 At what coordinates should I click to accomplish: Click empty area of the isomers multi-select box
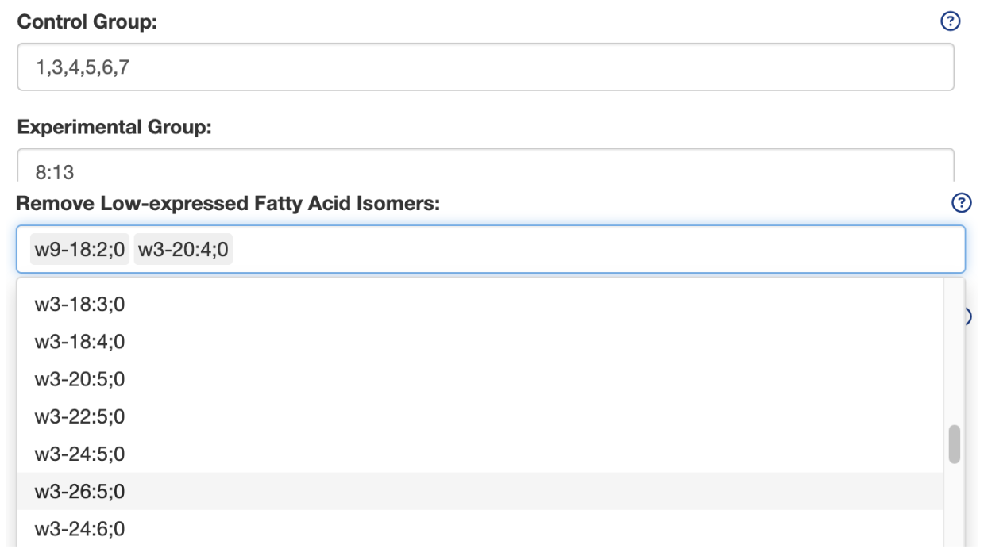click(596, 251)
